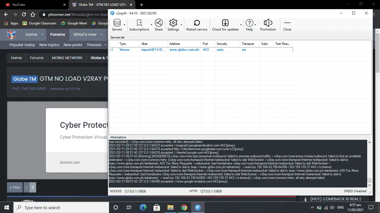This screenshot has height=213, width=380.
Task: Click Popular today sub-navigation link
Action: (x=22, y=45)
